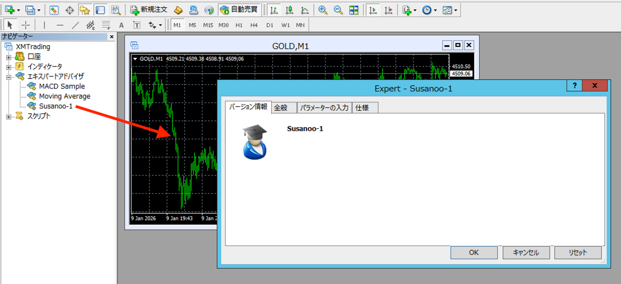Viewport: 621px width, 284px height.
Task: Toggle the Navigator panel toolbar button
Action: 85,10
